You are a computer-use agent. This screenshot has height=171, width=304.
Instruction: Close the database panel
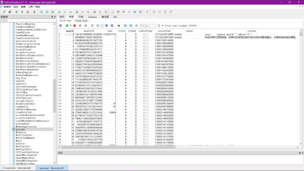point(55,17)
